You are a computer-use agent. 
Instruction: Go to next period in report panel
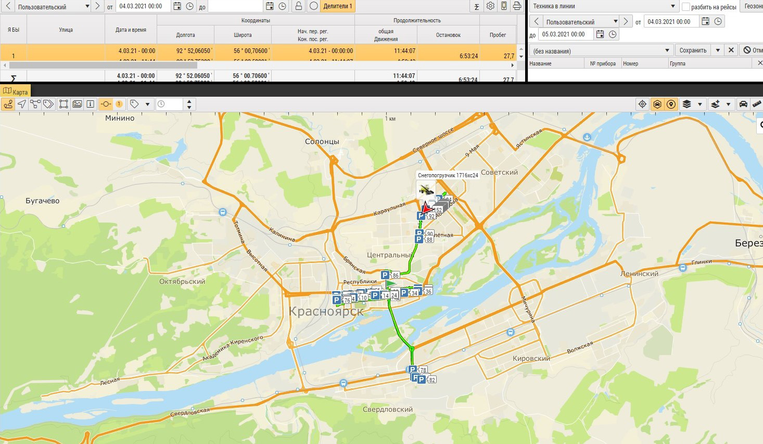97,6
